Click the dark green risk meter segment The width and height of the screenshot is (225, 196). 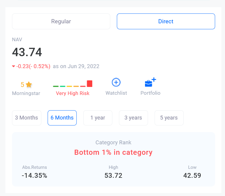click(56, 86)
